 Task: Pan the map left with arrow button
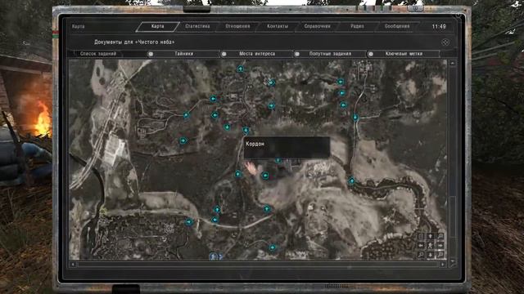[421, 245]
